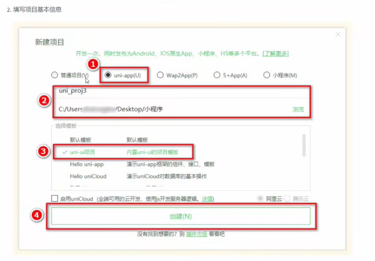Select the 普通项目(V) radio button

pos(55,75)
